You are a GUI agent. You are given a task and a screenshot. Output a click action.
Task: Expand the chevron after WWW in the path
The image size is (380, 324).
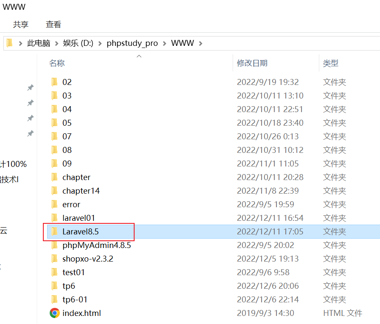[x=201, y=43]
